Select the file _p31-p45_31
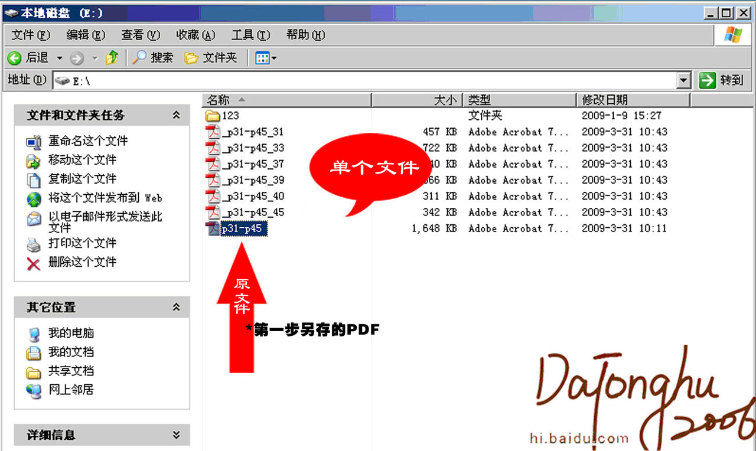The height and width of the screenshot is (451, 756). coord(253,132)
